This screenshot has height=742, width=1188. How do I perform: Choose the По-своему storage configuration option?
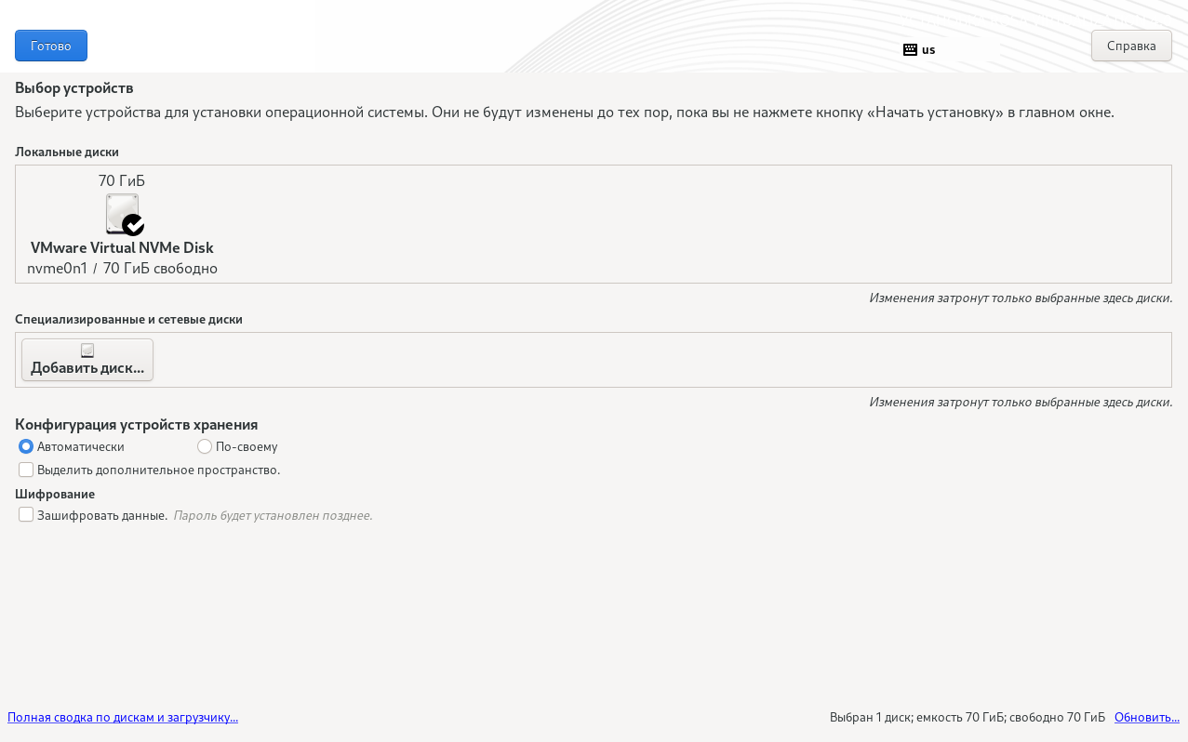click(205, 447)
